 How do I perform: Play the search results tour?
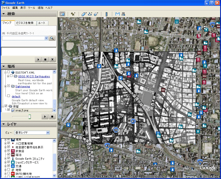pyautogui.click(x=38, y=60)
